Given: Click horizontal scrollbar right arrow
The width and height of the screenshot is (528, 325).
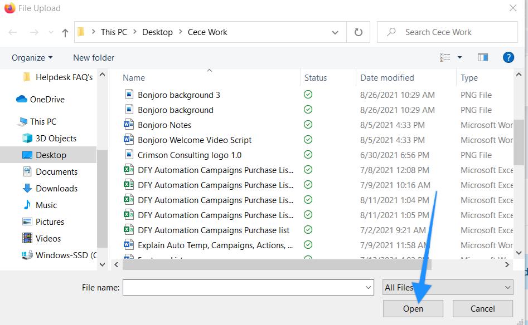Looking at the screenshot, I should (x=507, y=264).
